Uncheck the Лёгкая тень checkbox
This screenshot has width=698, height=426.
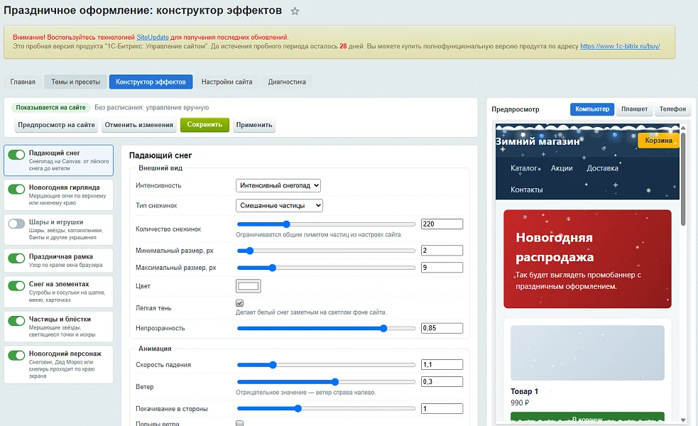pyautogui.click(x=239, y=303)
